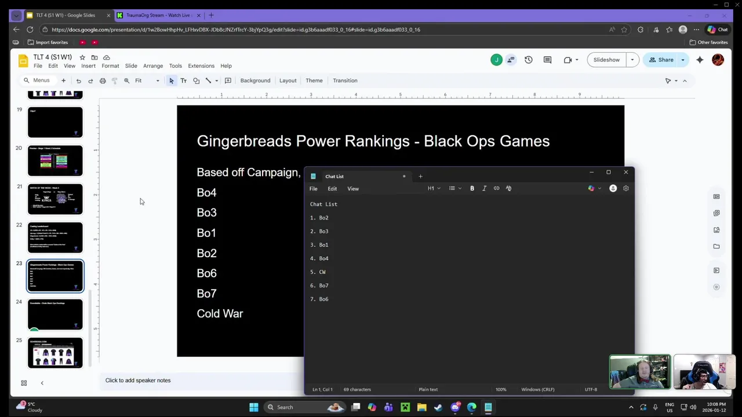
Task: Click the Transition button
Action: tap(345, 81)
